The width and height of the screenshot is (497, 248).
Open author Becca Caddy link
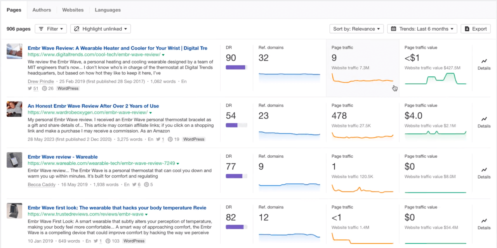point(42,185)
